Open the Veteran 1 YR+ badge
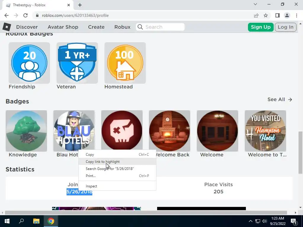303x227 pixels. tap(77, 63)
